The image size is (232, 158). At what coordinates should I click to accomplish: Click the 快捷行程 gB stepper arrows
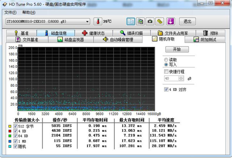[181, 78]
